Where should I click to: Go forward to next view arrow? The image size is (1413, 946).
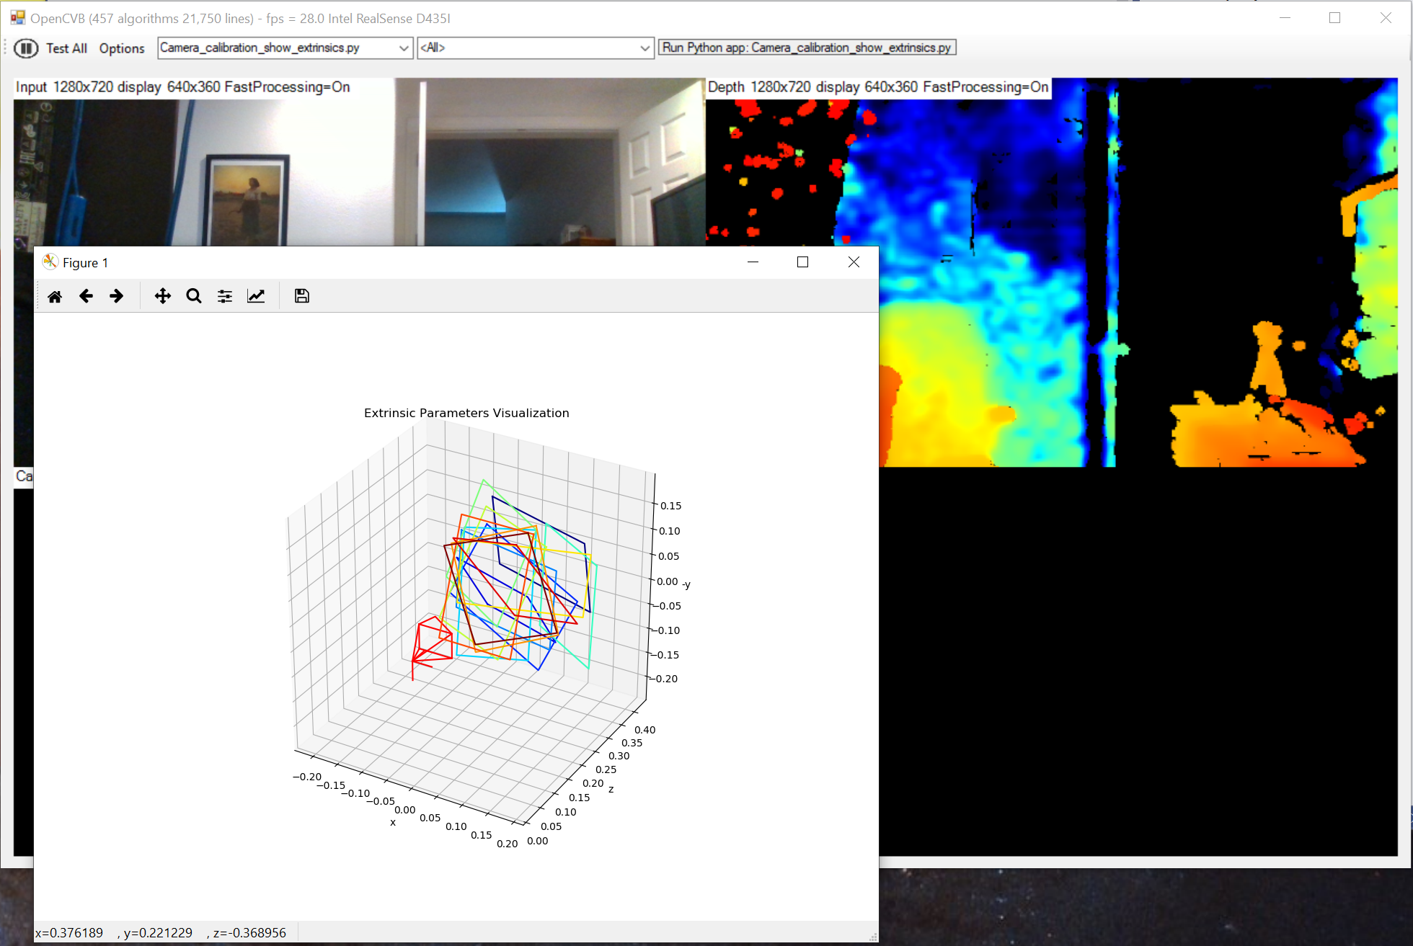[x=116, y=296]
